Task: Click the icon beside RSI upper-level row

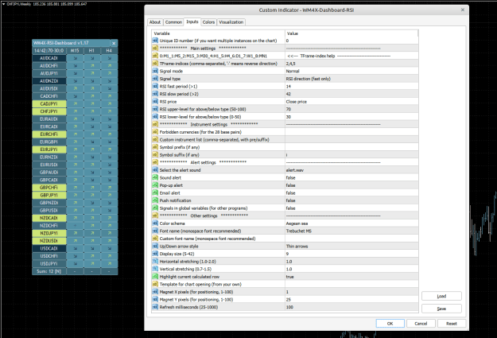Action: click(x=155, y=109)
